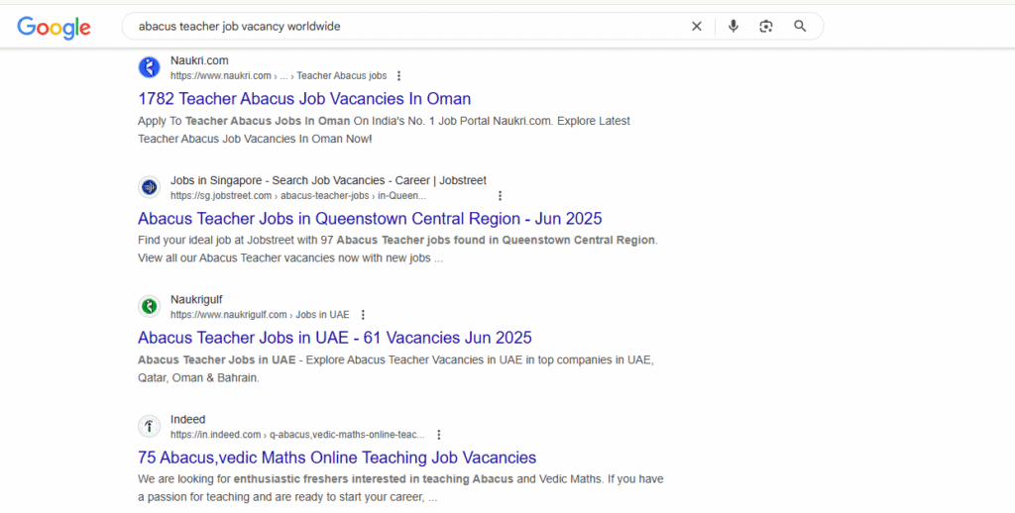Clear the search box with X icon
1015x513 pixels.
tap(697, 27)
